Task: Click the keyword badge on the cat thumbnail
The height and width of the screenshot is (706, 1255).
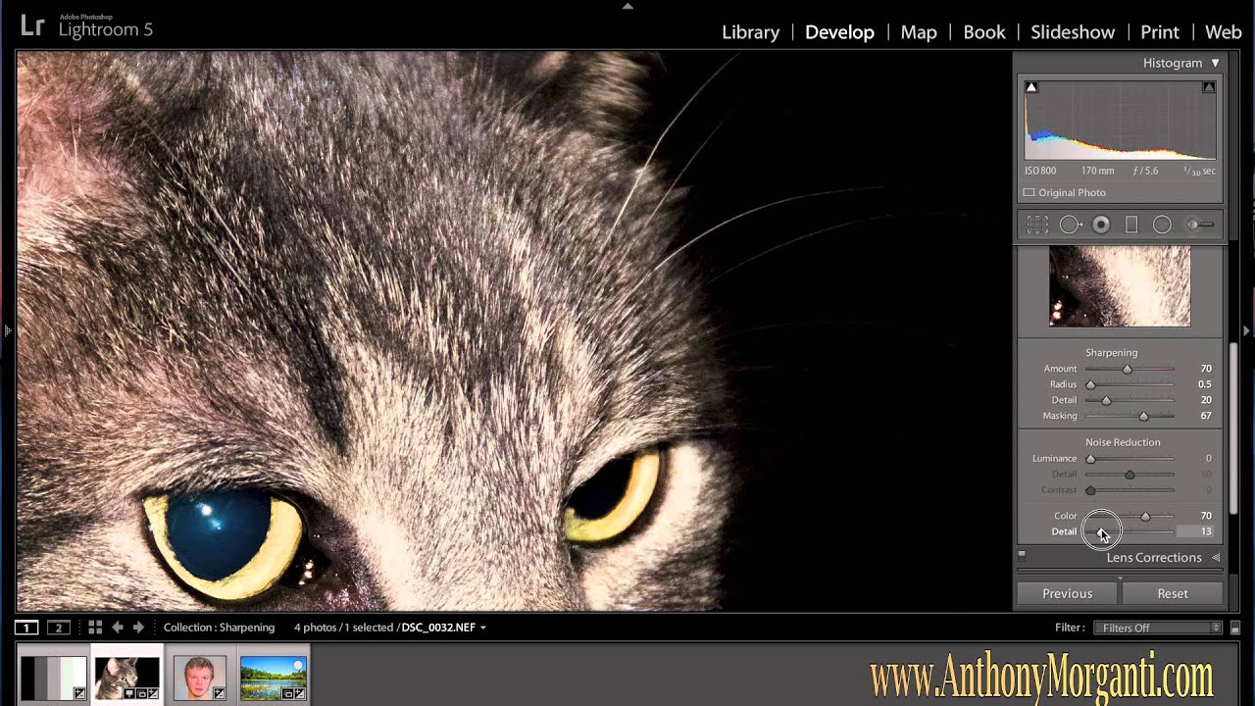Action: (x=128, y=693)
